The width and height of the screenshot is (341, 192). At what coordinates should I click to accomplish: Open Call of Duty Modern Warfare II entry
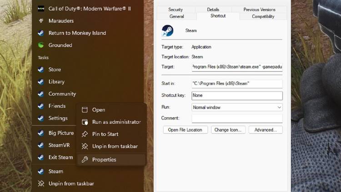(88, 9)
